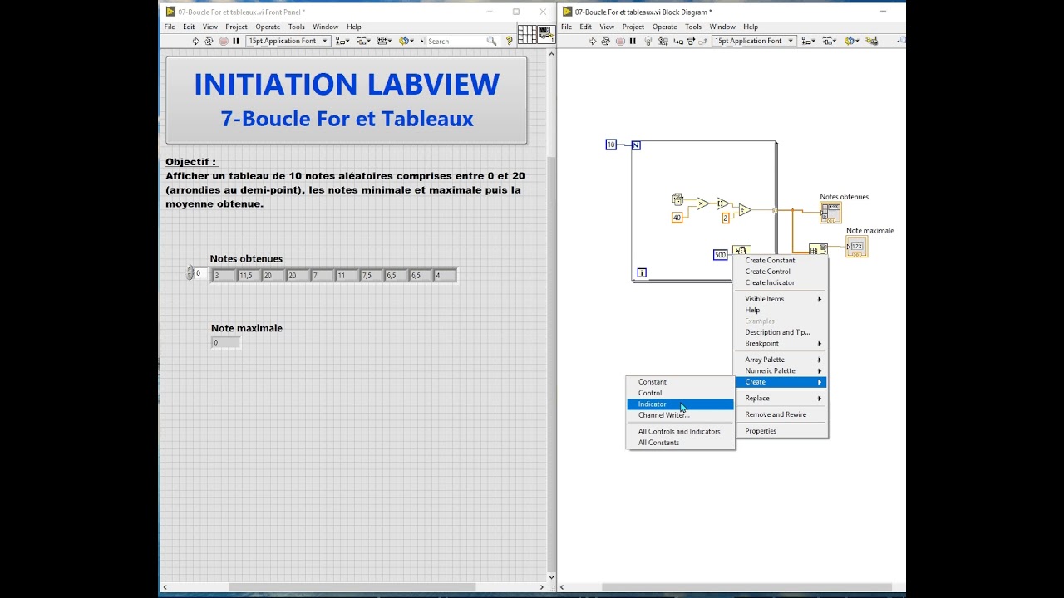Screen dimensions: 1064x598
Task: Run the VI from Block Diagram toolbar
Action: click(593, 41)
